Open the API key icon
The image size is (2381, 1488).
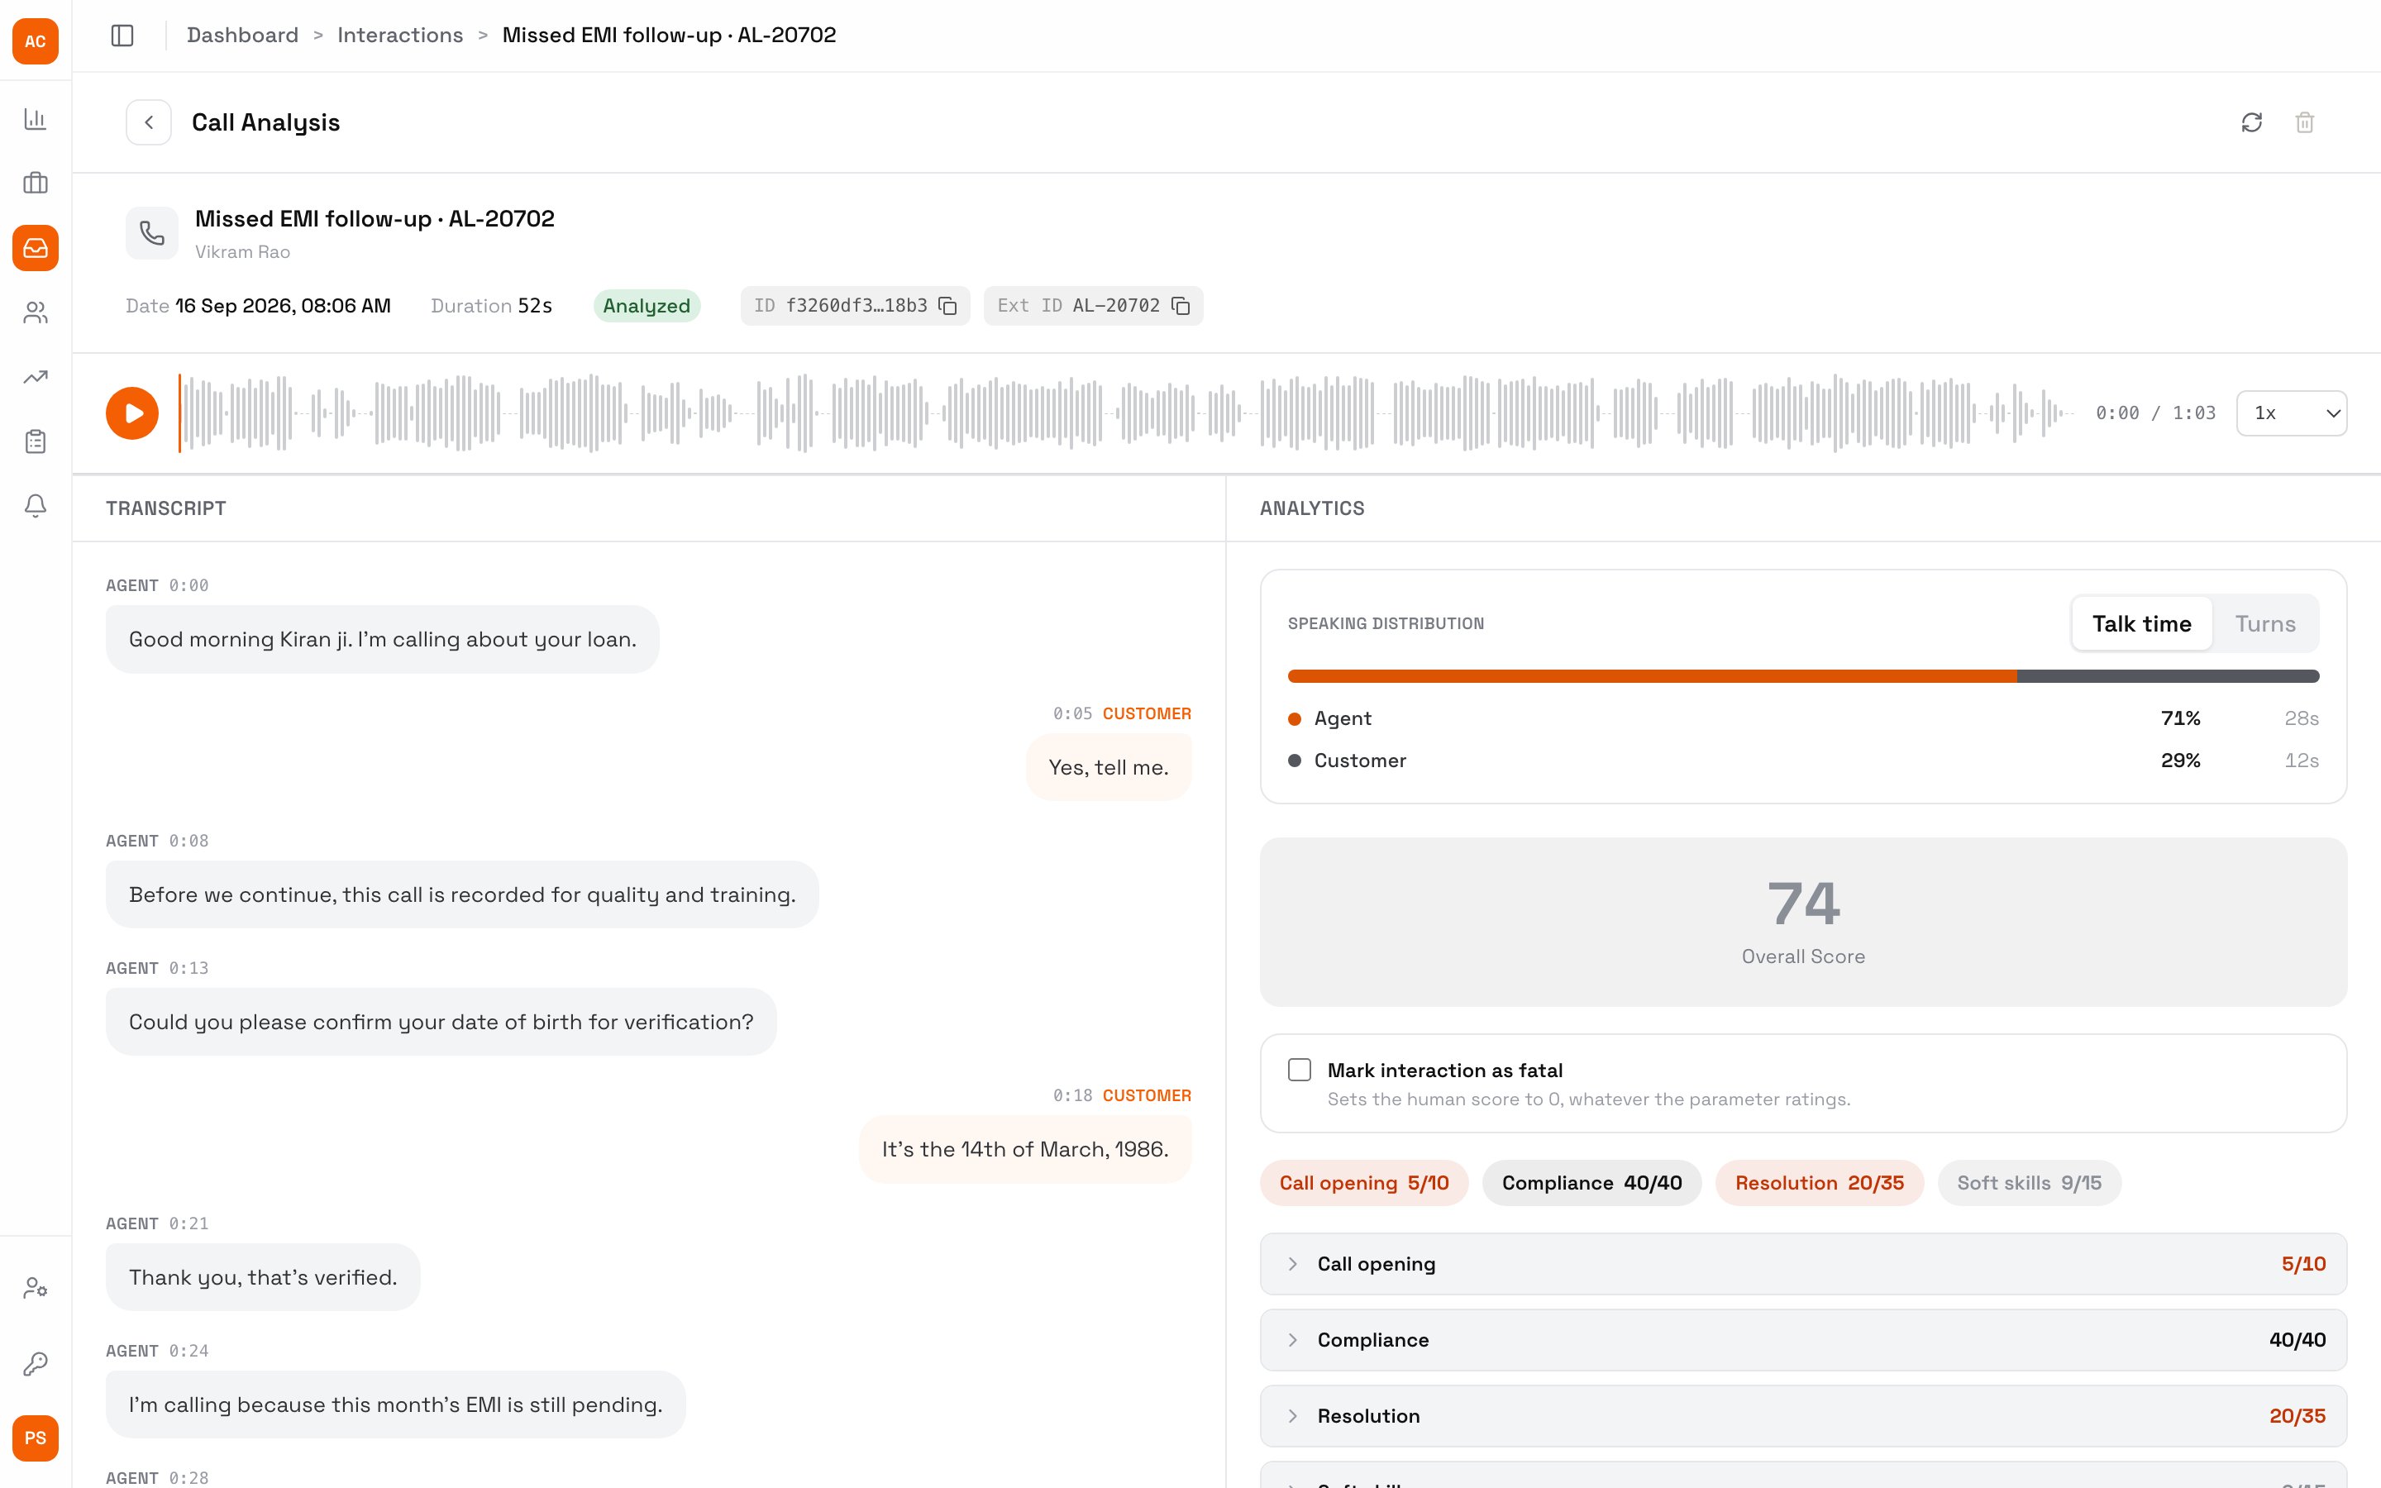(x=36, y=1364)
